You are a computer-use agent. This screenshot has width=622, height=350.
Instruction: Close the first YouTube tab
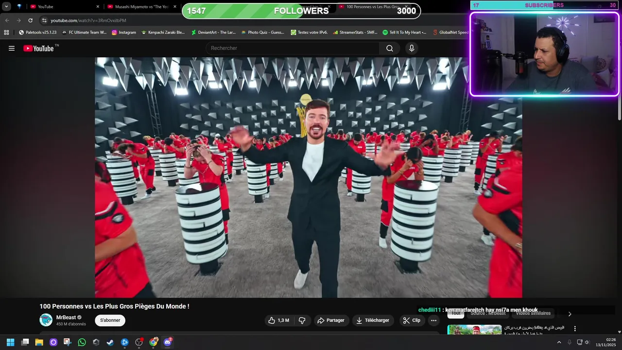98,7
